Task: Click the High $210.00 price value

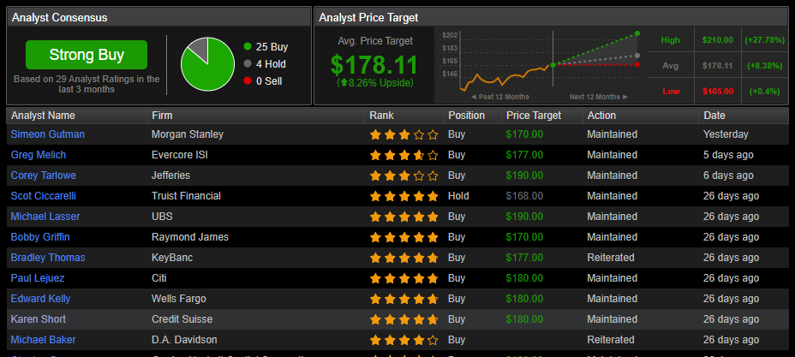Action: click(x=717, y=40)
